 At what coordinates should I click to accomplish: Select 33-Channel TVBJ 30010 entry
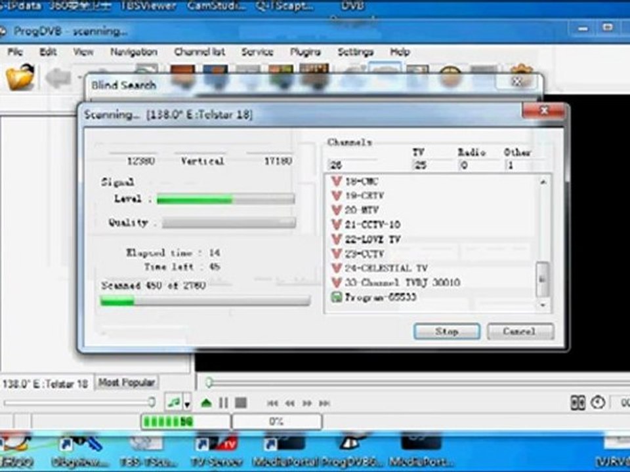coord(402,283)
